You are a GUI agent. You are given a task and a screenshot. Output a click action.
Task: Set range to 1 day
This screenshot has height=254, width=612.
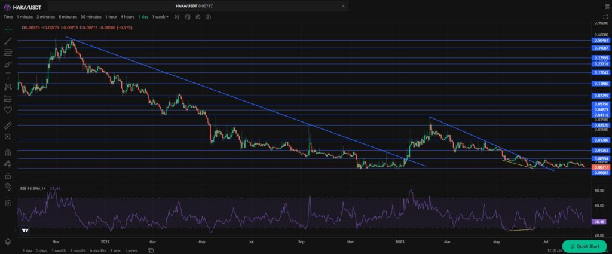click(x=27, y=250)
